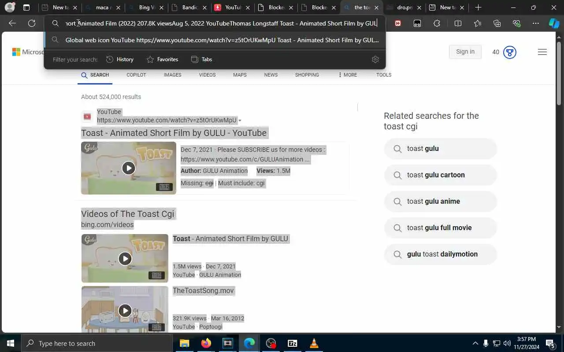The height and width of the screenshot is (352, 564).
Task: Open the Settings and more ellipsis menu
Action: [x=536, y=23]
